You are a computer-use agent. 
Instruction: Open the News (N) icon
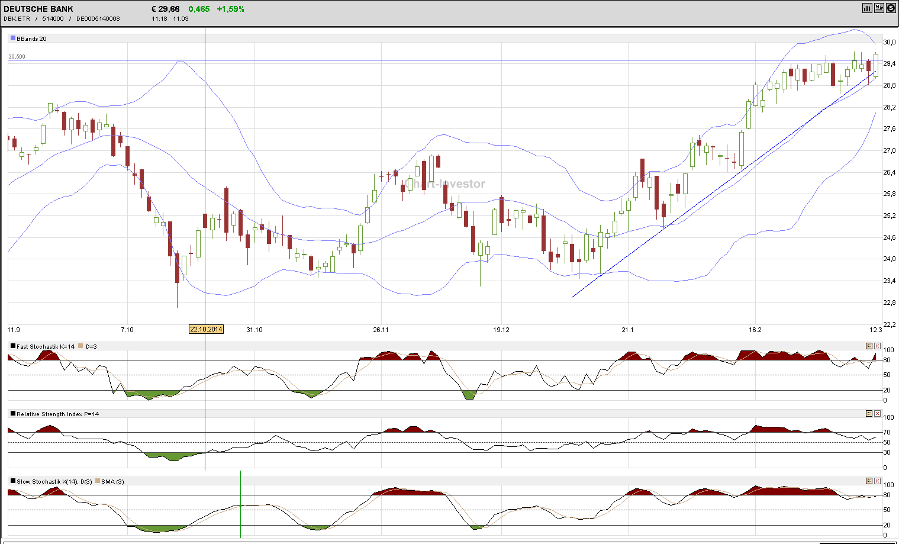pyautogui.click(x=879, y=8)
